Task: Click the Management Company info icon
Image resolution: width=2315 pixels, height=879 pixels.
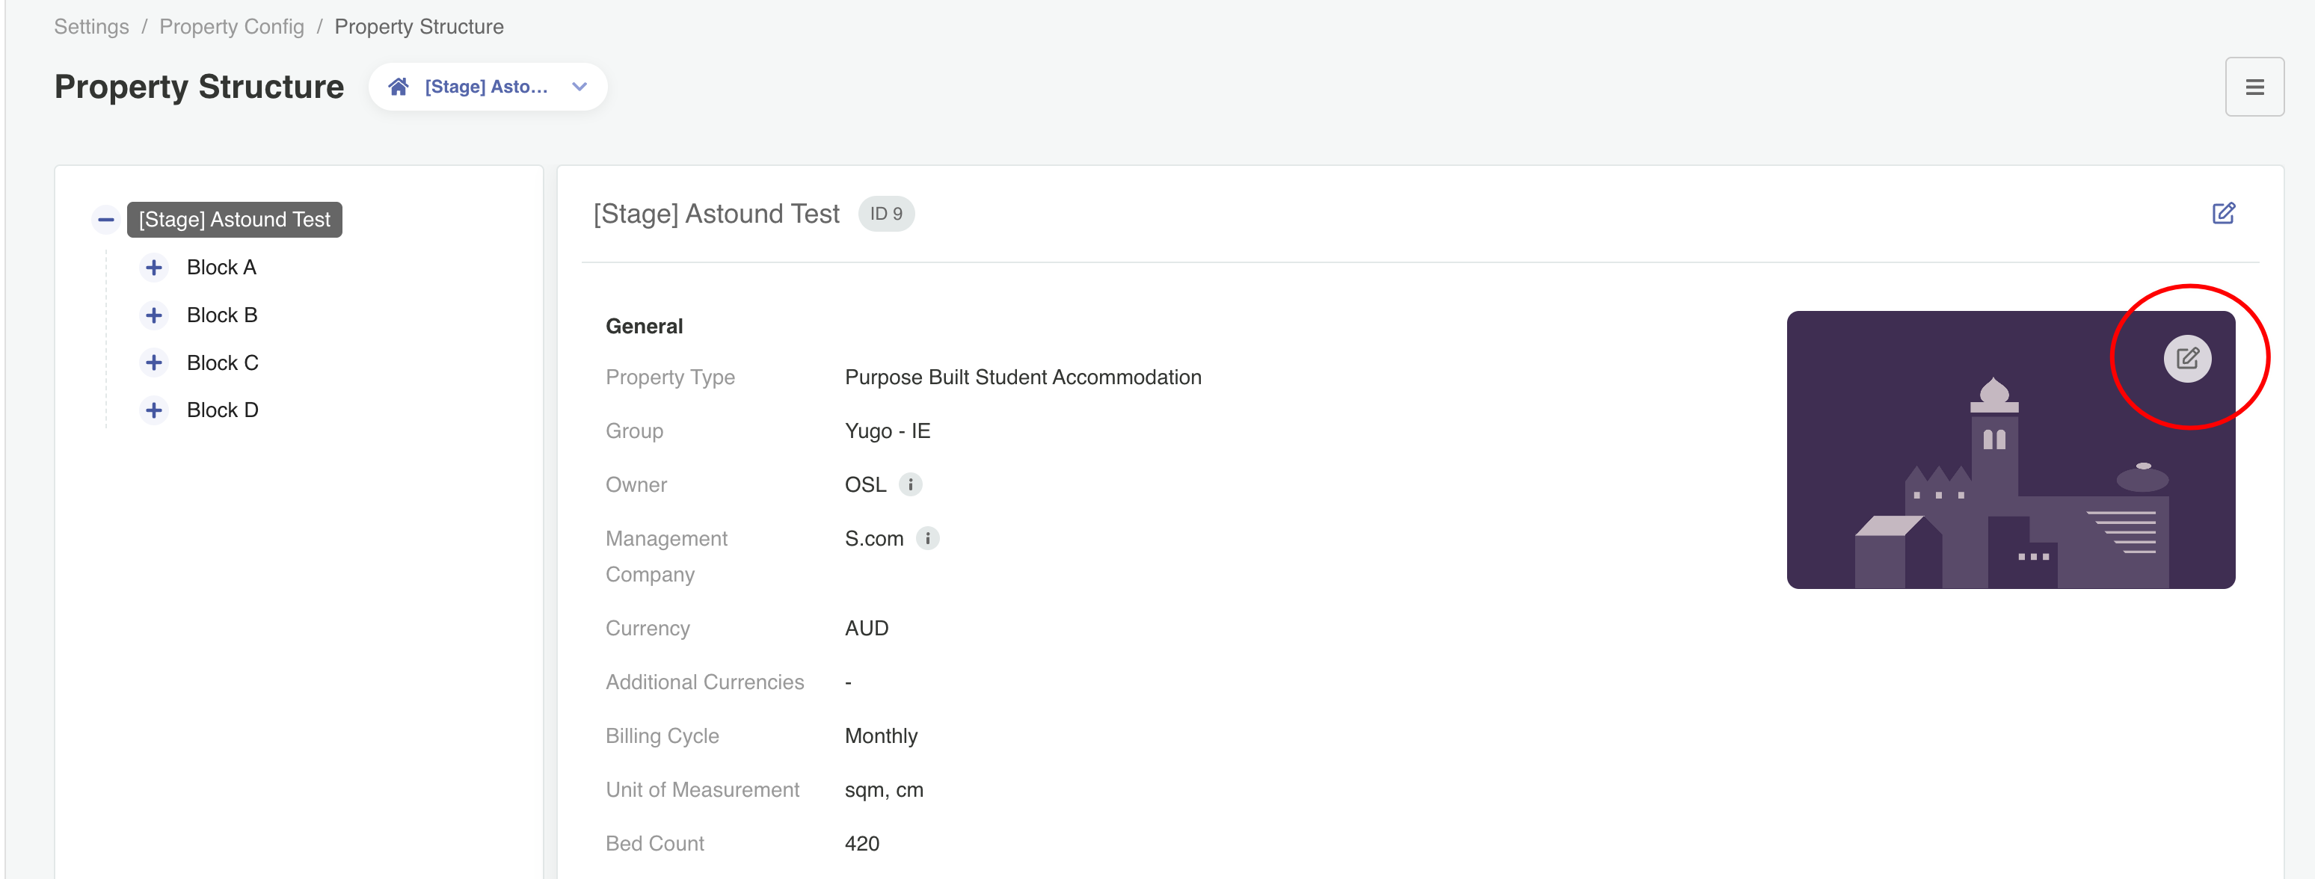Action: 927,538
